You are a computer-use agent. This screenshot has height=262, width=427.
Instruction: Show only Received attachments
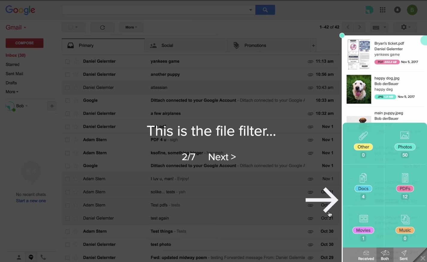pyautogui.click(x=366, y=255)
